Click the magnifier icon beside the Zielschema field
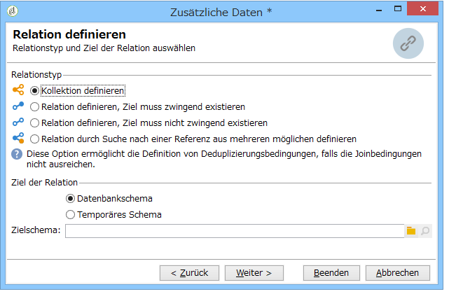Viewport: 456px width, 294px height. [x=425, y=231]
